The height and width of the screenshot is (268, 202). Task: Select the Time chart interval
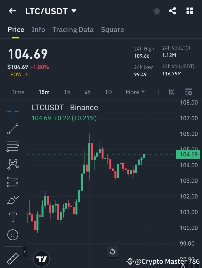18,92
